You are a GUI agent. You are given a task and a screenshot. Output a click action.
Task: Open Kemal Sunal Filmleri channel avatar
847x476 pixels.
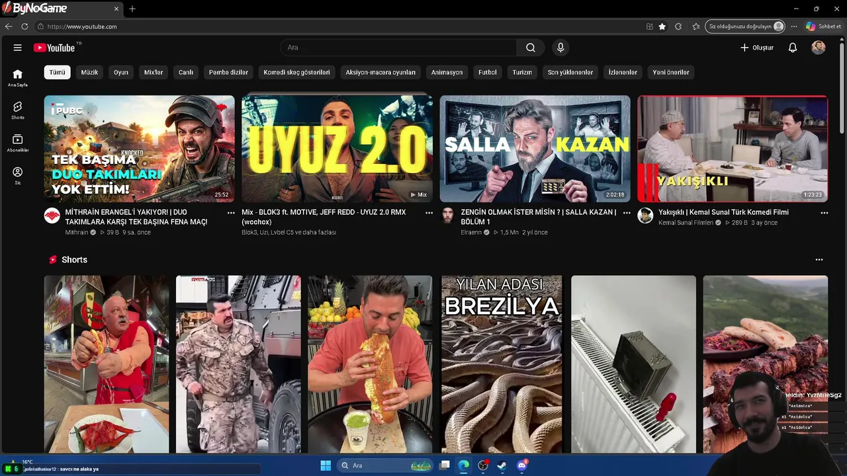click(645, 216)
